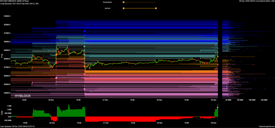Screen dimensions: 275x128
Task: Click the middle of the Granularity slider track
Action: [x=140, y=2]
